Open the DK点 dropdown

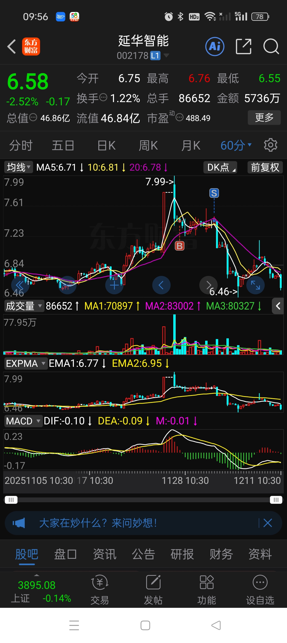pyautogui.click(x=220, y=167)
